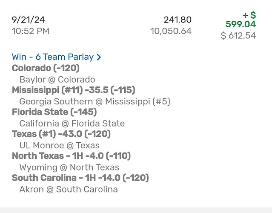Image resolution: width=272 pixels, height=213 pixels.
Task: Expand the chevron next to 6 Team Parlay
Action: pos(99,57)
